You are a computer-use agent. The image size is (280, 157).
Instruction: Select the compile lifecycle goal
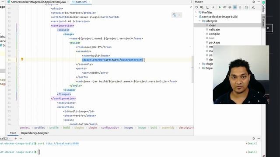pos(214,34)
